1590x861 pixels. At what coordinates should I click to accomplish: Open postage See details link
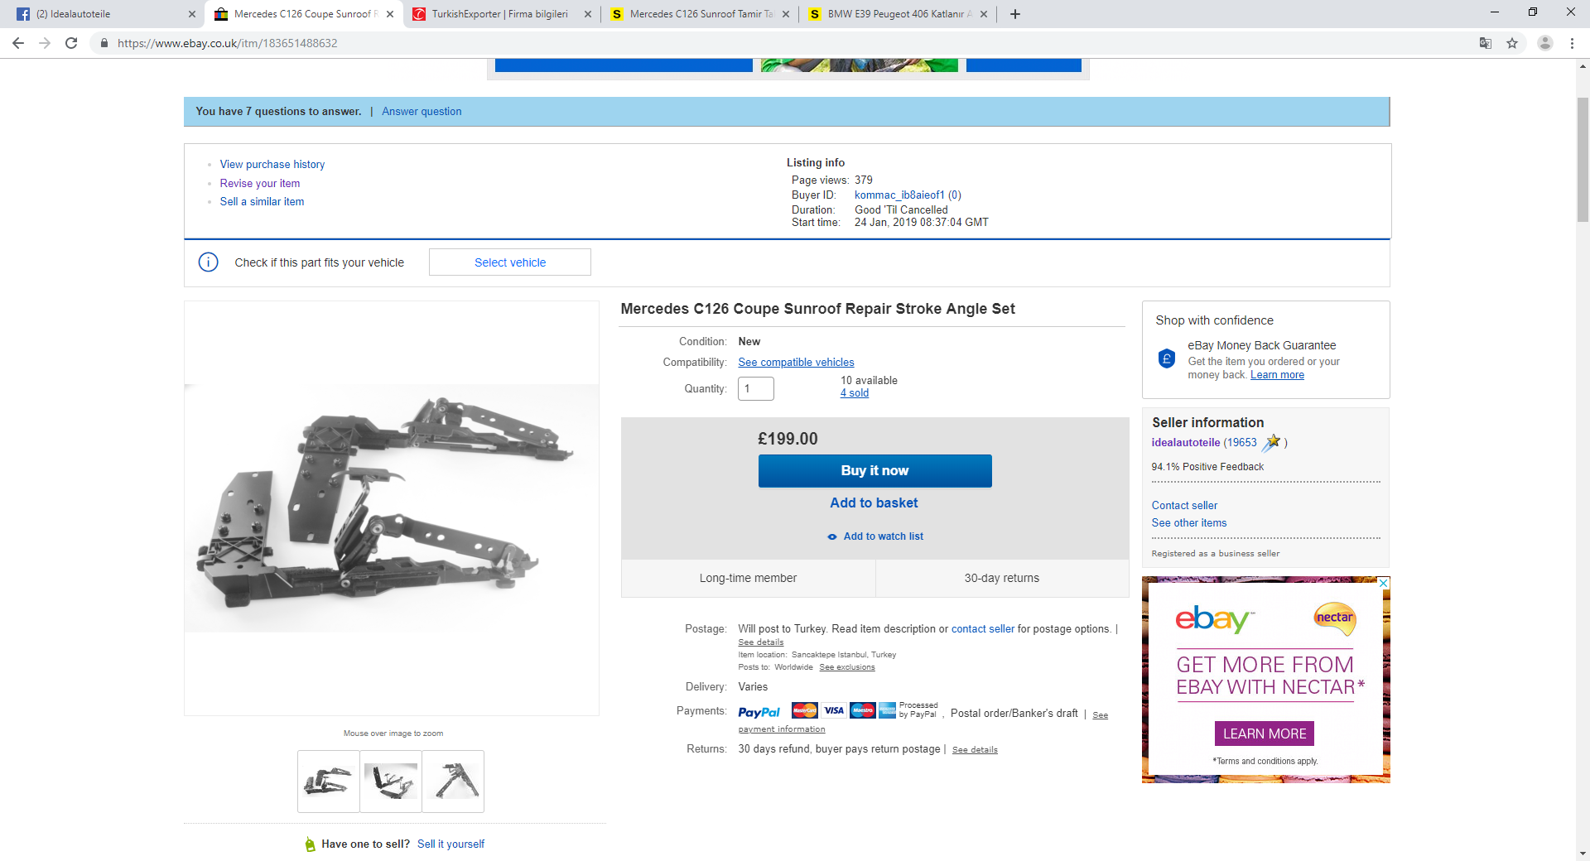pos(761,642)
